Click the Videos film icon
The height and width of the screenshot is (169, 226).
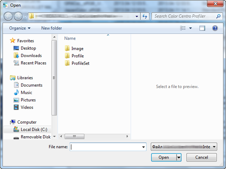16,107
